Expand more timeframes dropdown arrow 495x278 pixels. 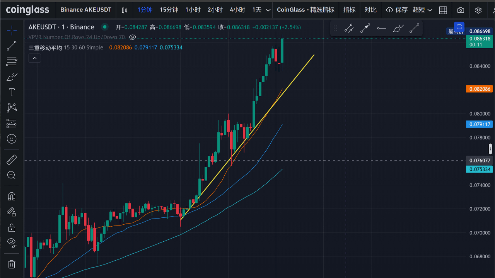pyautogui.click(x=268, y=10)
